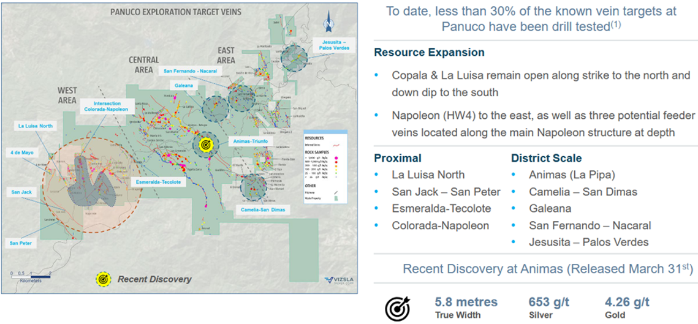
Task: Click the San Peter map label
Action: [21, 243]
